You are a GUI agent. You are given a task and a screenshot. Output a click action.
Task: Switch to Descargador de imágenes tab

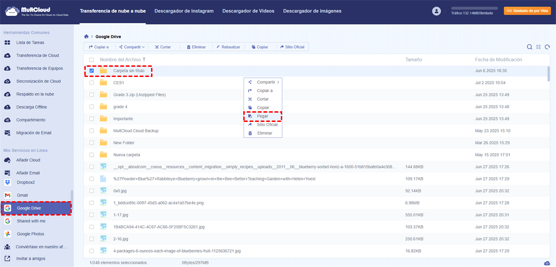pyautogui.click(x=312, y=11)
